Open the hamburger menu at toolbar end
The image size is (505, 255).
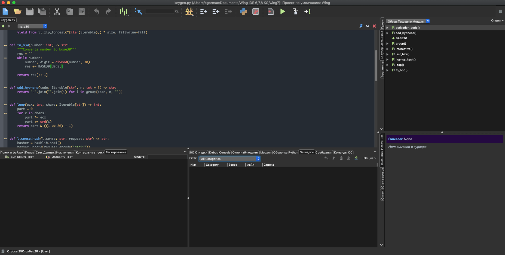[500, 11]
